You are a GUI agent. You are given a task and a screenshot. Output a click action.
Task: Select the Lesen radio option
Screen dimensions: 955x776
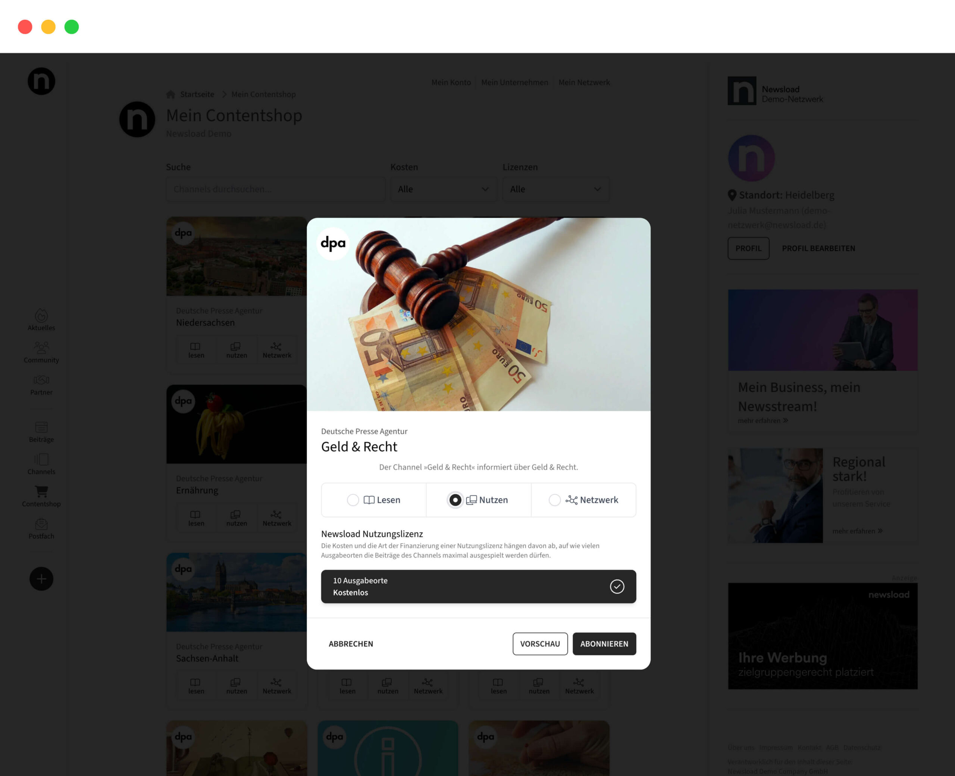coord(353,500)
